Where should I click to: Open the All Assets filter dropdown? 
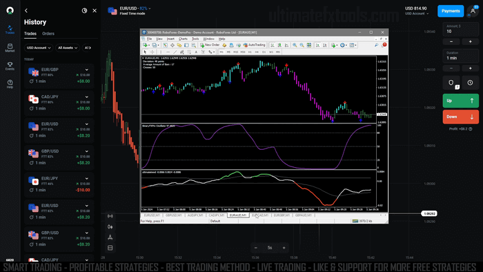click(x=68, y=48)
